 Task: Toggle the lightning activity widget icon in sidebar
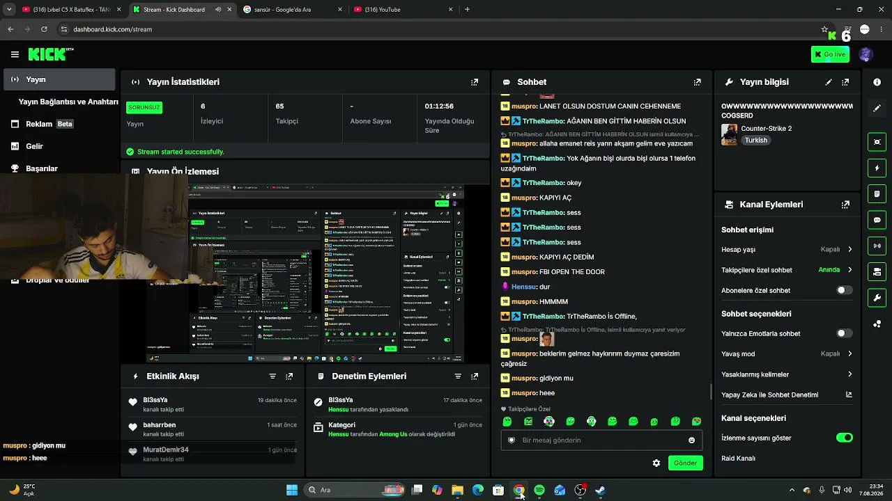pyautogui.click(x=877, y=168)
